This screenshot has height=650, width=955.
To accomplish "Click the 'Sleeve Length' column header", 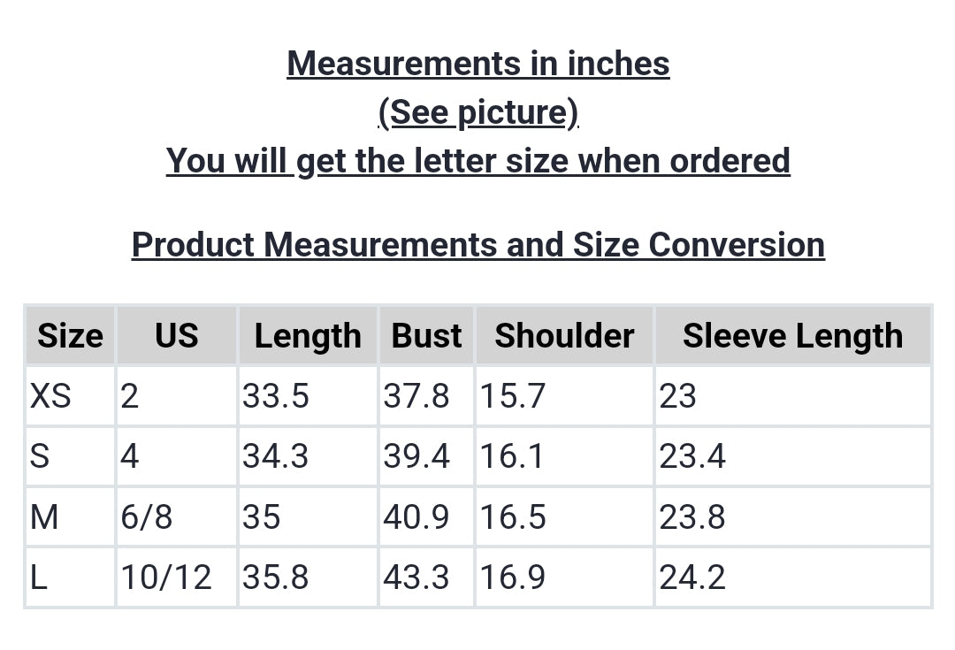I will pos(792,336).
